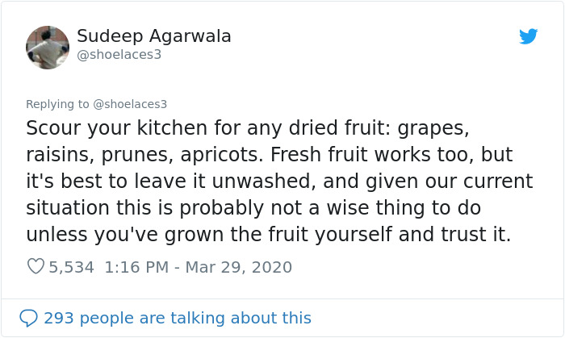Click the 293 reply count number
This screenshot has width=565, height=338.
58,318
